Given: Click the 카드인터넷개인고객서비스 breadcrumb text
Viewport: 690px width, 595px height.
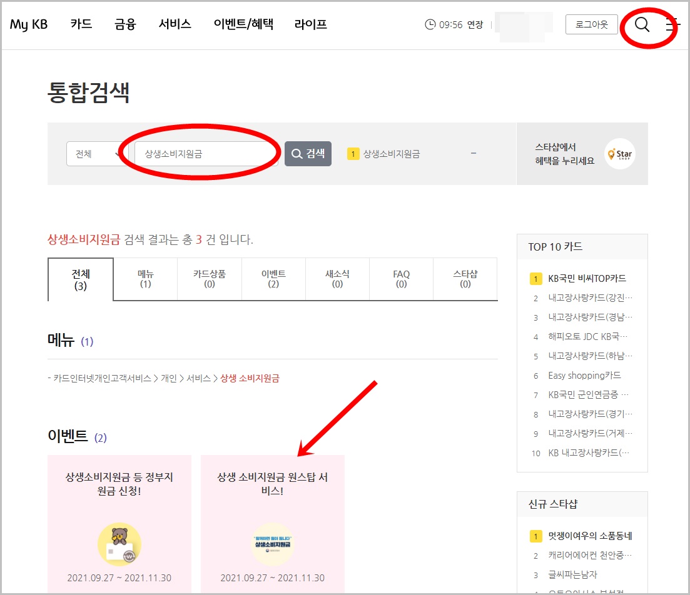Looking at the screenshot, I should tap(102, 378).
